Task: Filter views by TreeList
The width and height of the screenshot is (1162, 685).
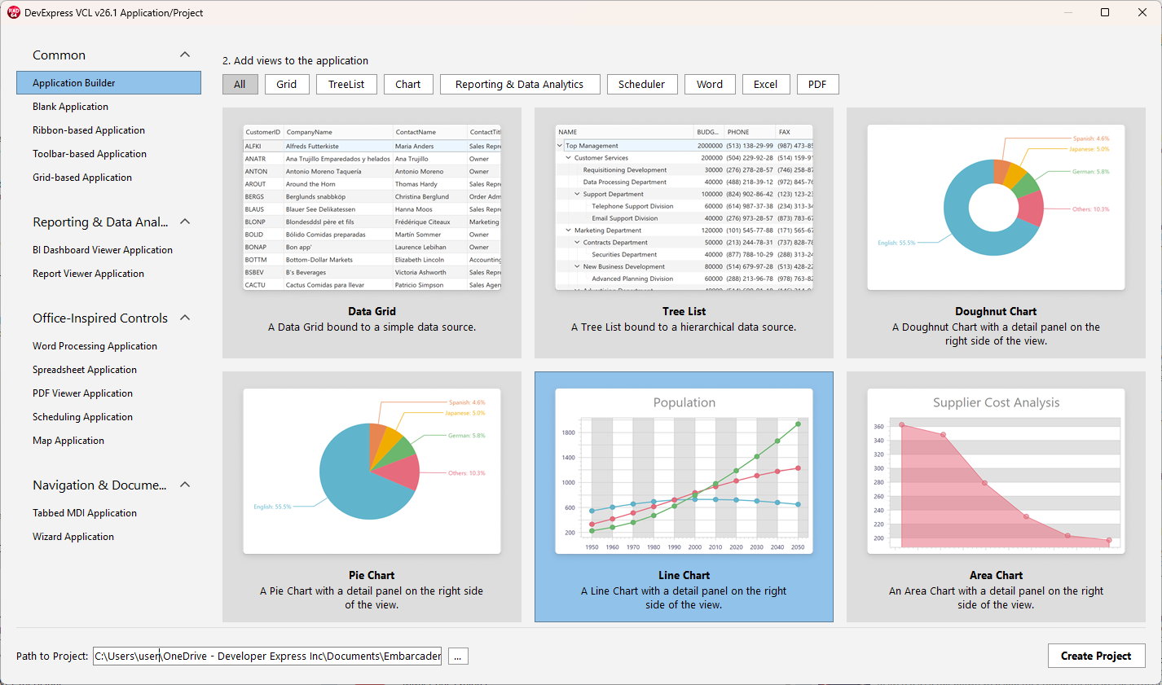Action: coord(346,84)
